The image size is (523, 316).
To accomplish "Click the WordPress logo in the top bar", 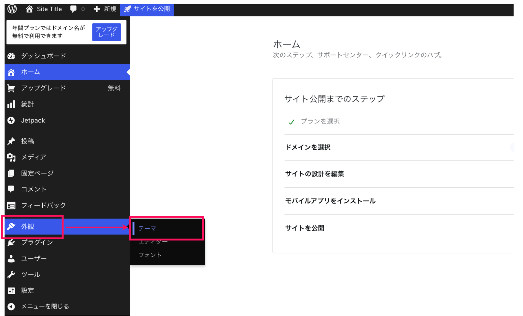I will click(12, 9).
